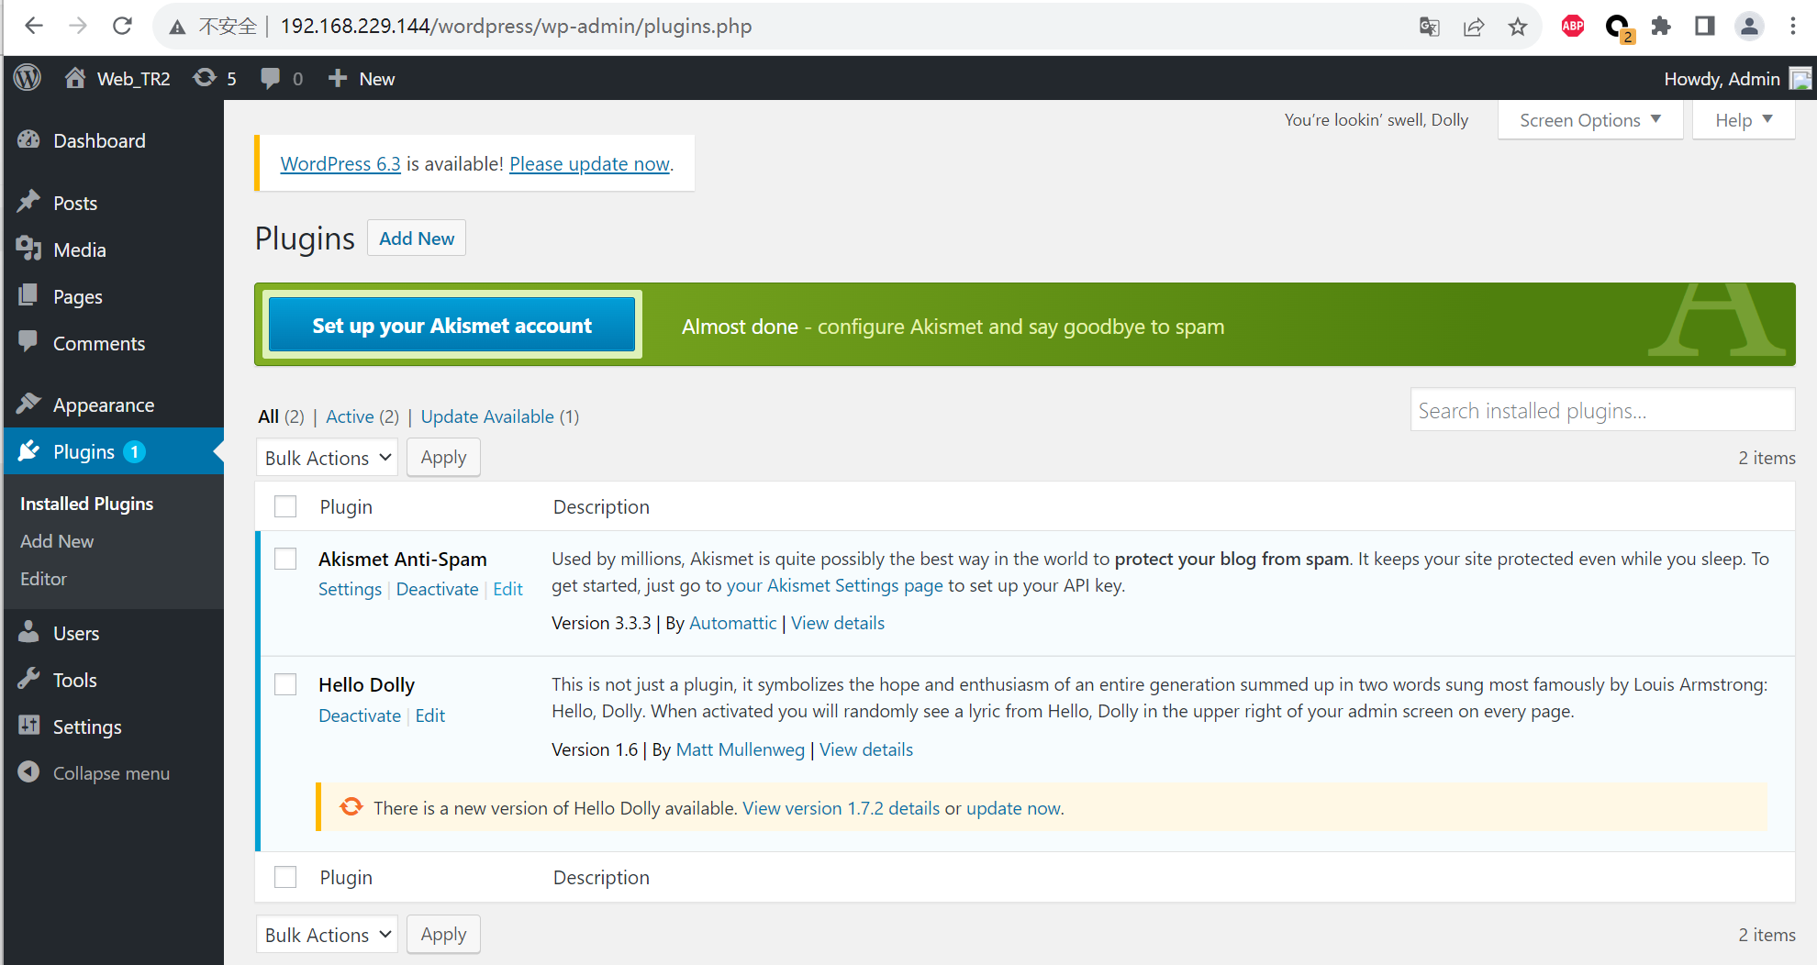Open Add New in Plugins submenu
1817x965 pixels.
point(57,541)
